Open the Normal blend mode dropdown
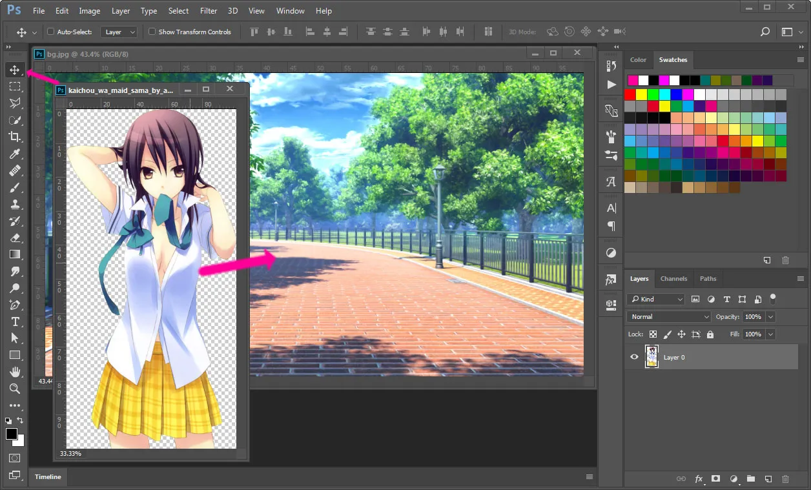811x490 pixels. [x=669, y=316]
